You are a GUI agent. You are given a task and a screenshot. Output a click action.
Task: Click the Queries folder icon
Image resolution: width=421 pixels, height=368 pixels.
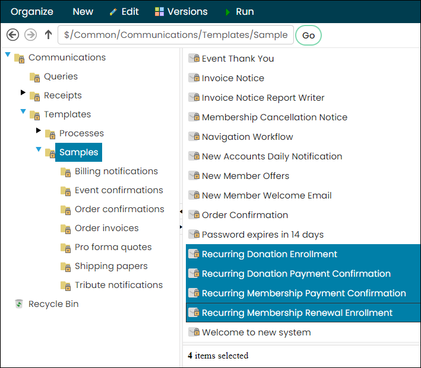click(x=35, y=77)
